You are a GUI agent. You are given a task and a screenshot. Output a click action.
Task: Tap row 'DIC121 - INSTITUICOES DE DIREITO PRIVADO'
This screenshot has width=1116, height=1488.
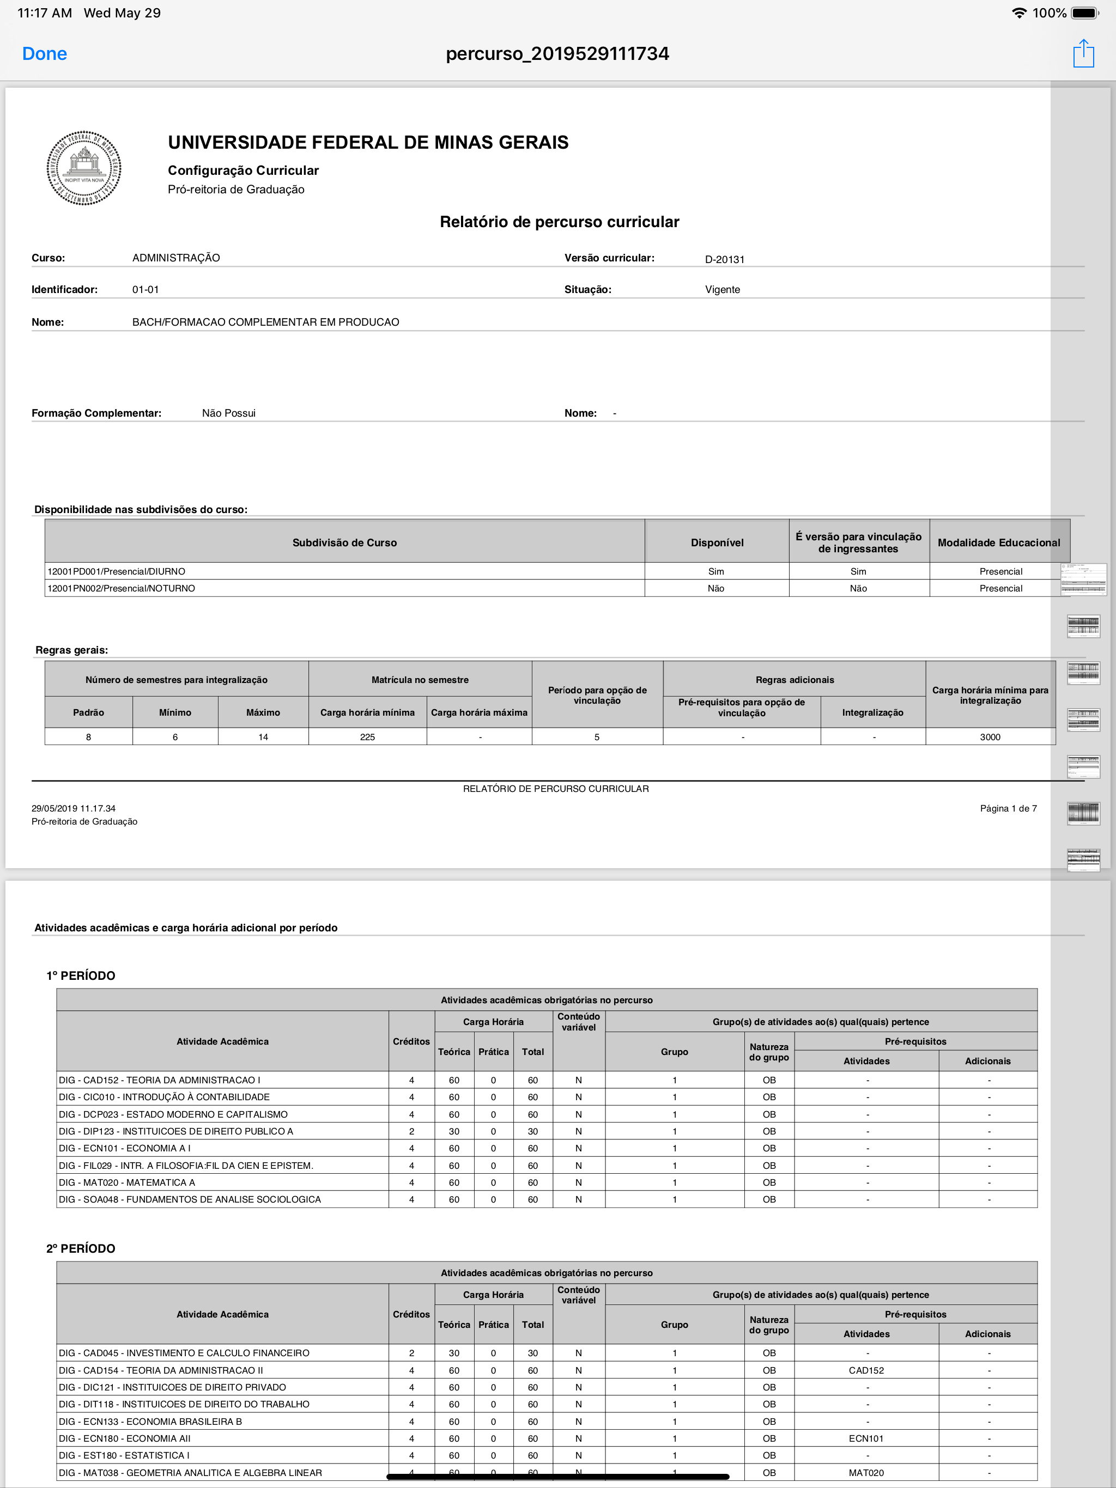547,1387
